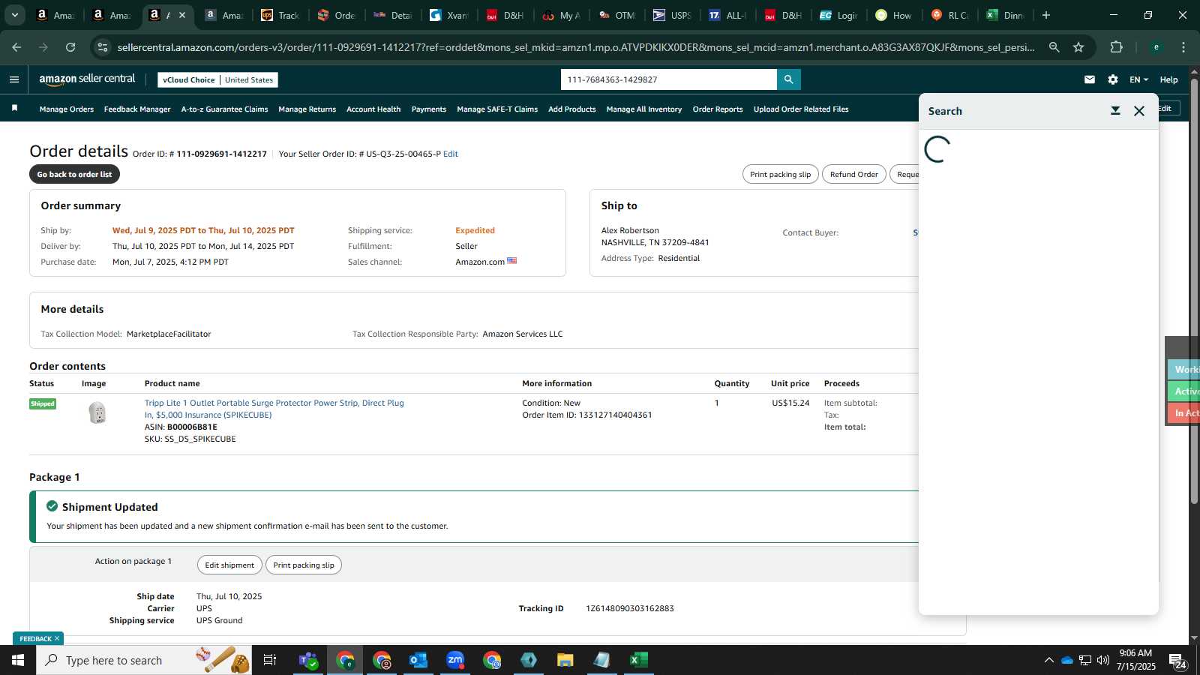Click the Amazon Seller Central logo
Screen dimensions: 1200x675
pyautogui.click(x=87, y=79)
